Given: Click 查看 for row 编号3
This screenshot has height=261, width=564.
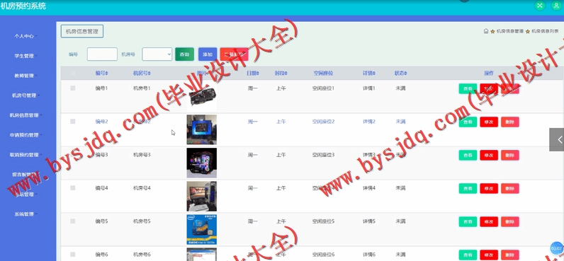Looking at the screenshot, I should (x=468, y=155).
